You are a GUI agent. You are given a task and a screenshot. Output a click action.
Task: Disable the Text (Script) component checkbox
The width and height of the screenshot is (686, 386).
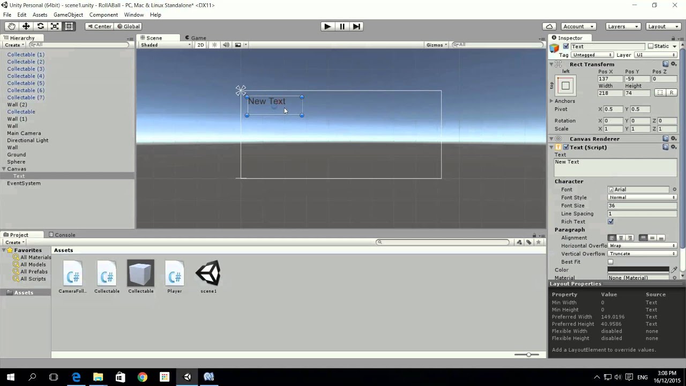[566, 147]
